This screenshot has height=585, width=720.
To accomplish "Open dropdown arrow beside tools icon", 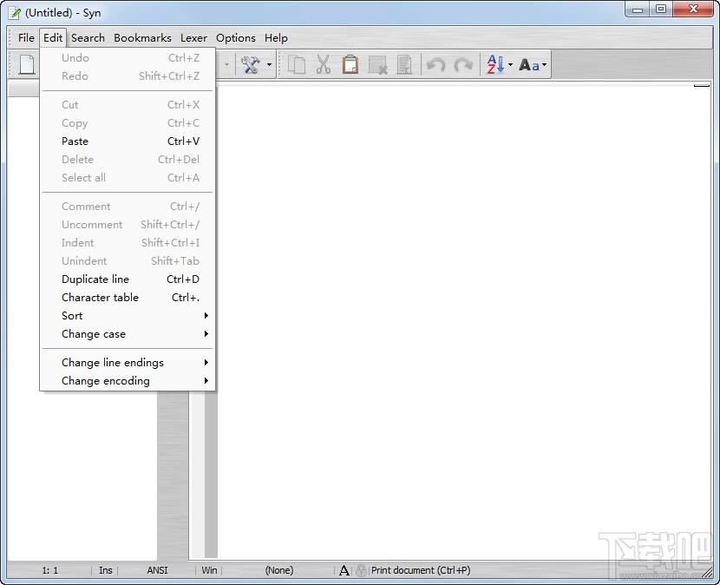I will click(x=269, y=65).
